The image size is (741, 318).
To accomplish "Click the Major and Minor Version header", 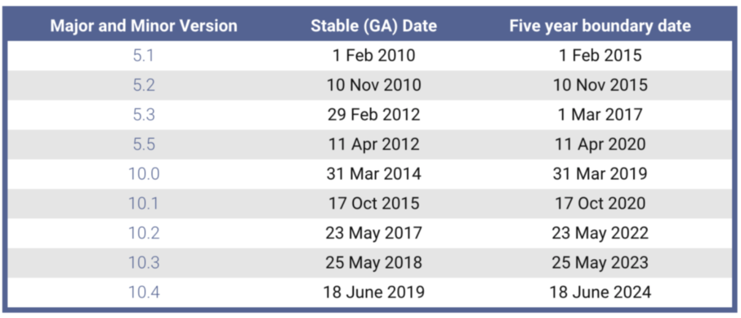I will pos(144,26).
